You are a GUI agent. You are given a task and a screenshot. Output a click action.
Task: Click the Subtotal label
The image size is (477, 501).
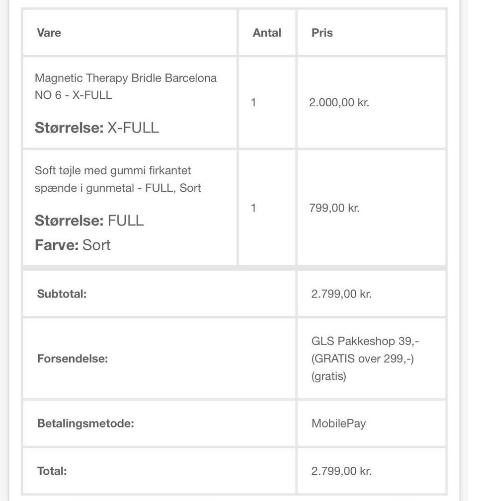62,293
